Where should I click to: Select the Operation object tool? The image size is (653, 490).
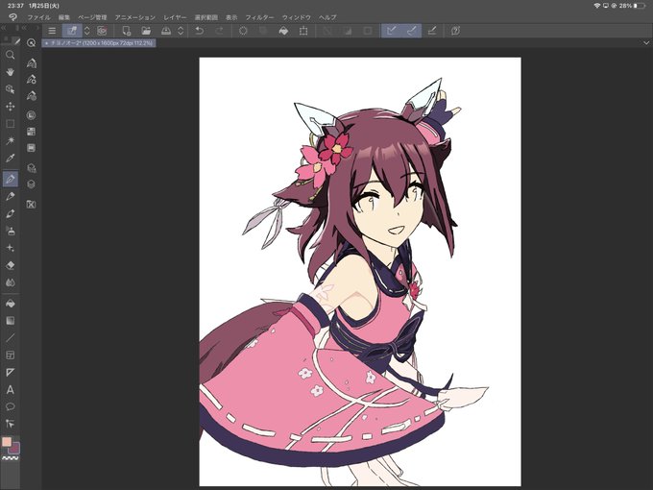pyautogui.click(x=11, y=89)
